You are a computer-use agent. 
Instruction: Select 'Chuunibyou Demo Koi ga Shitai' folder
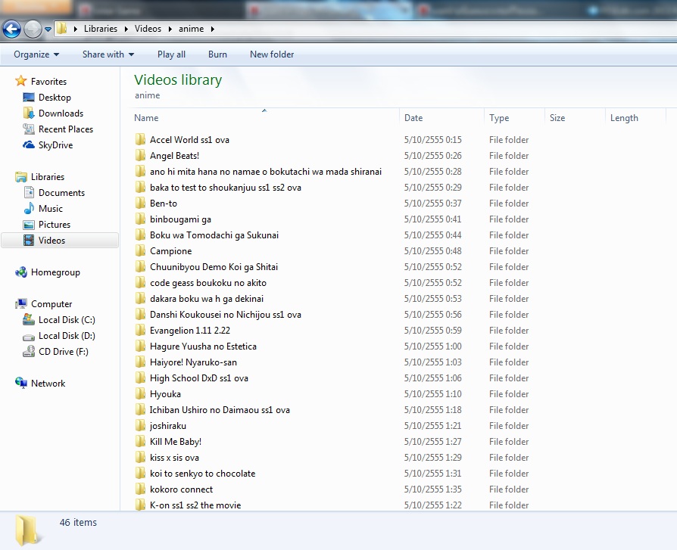[214, 267]
